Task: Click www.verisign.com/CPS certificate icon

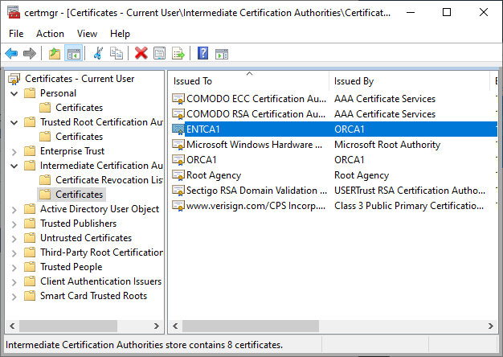Action: point(178,206)
